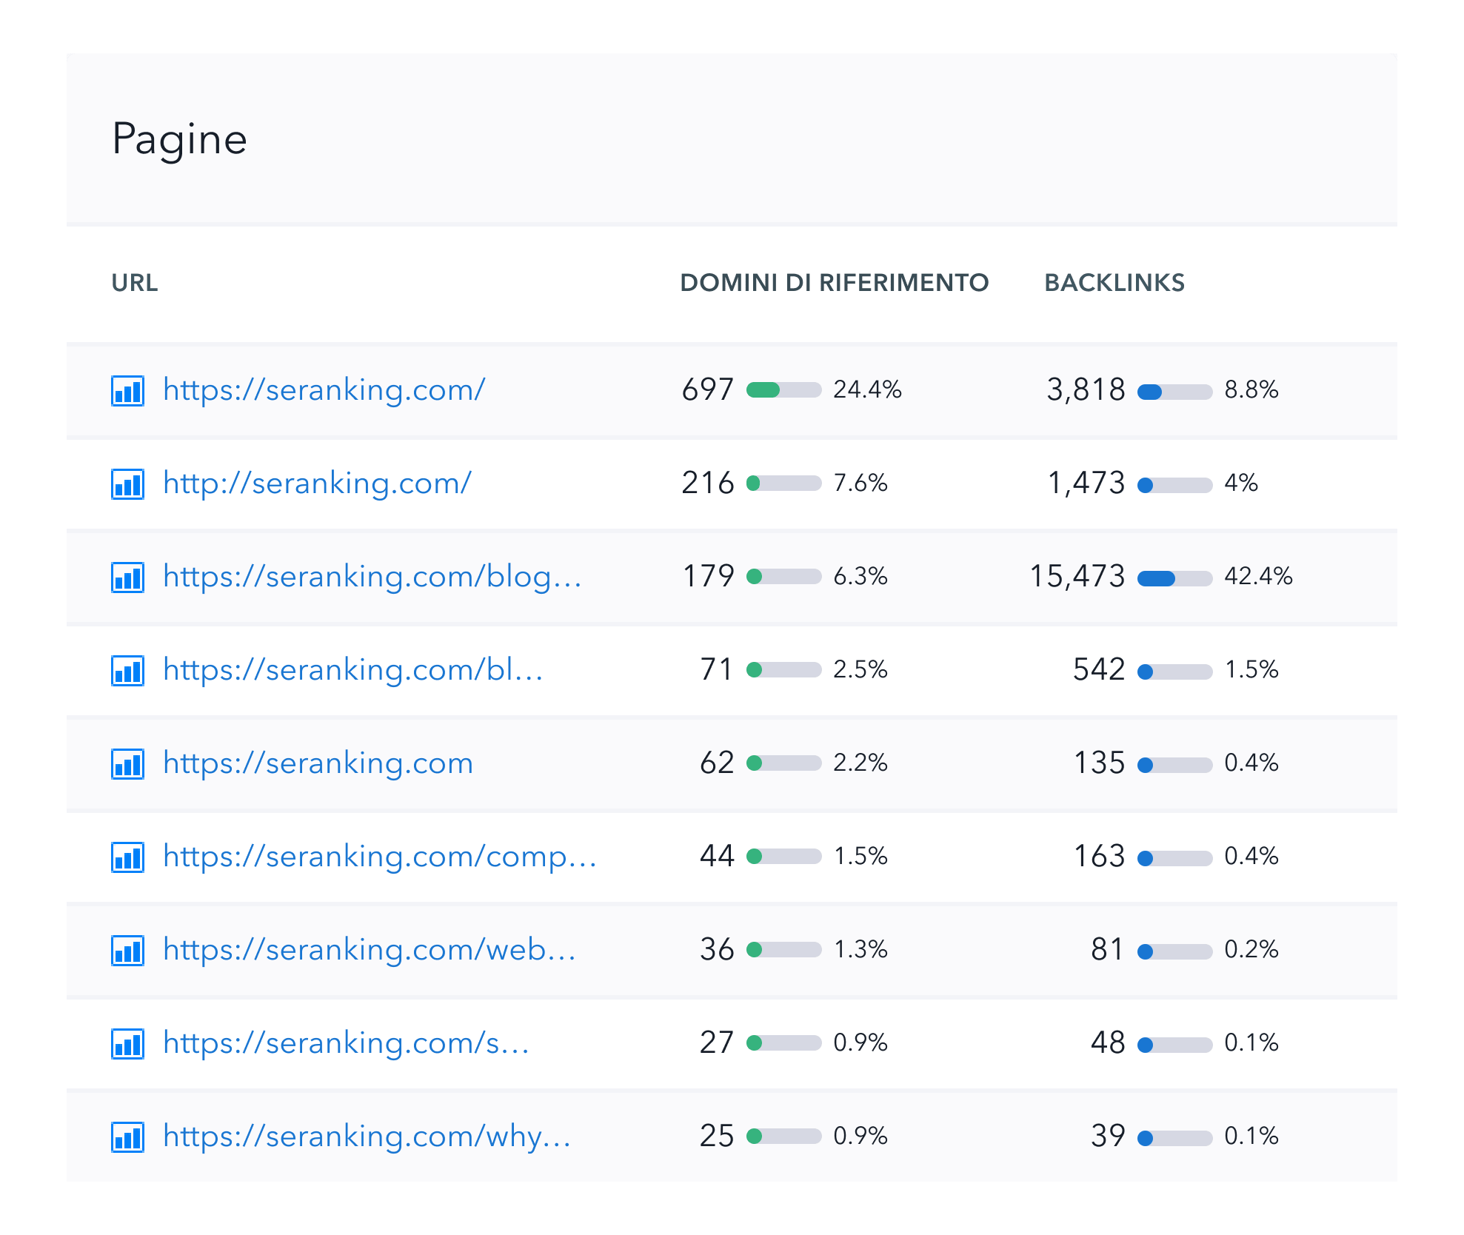
Task: Visit the https://seranking.com/web… link
Action: coord(370,950)
